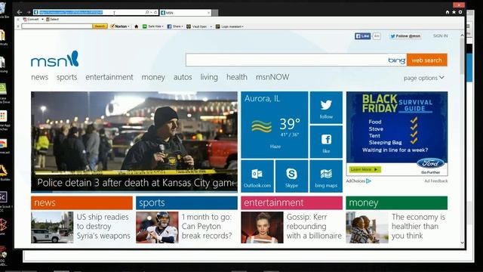Open Gossip: Kerr rebounding with a billionaire

314,227
